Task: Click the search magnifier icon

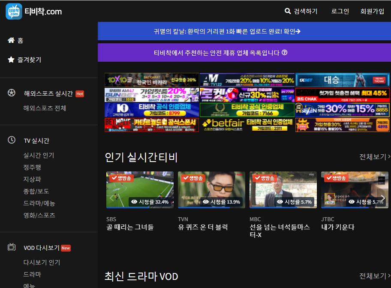Action: [x=288, y=11]
